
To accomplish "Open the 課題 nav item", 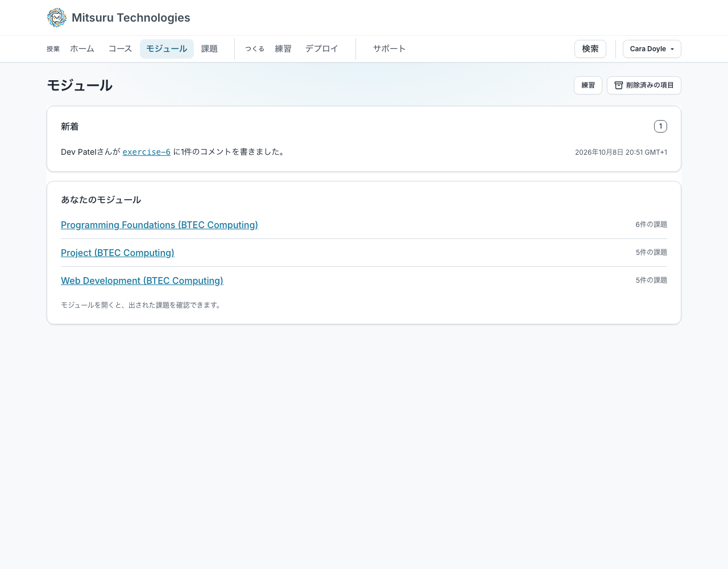I will pyautogui.click(x=209, y=49).
